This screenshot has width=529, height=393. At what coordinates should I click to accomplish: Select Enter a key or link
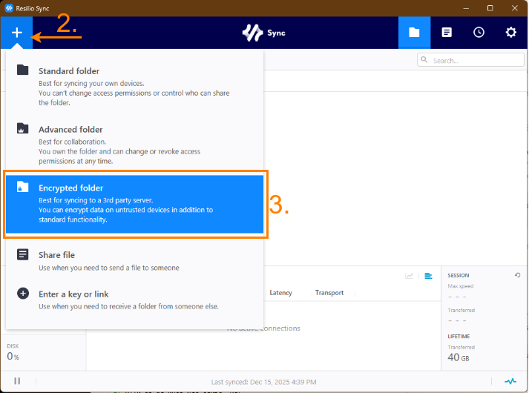point(134,300)
